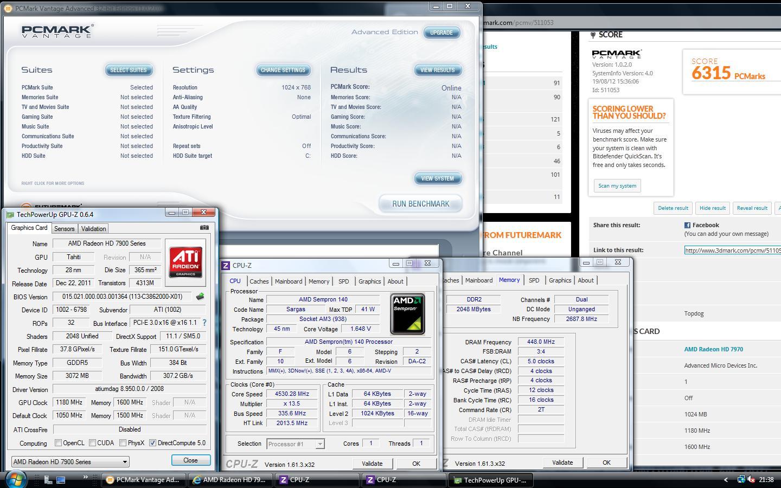Click OK in second CPU-Z window
The width and height of the screenshot is (781, 488).
(606, 463)
